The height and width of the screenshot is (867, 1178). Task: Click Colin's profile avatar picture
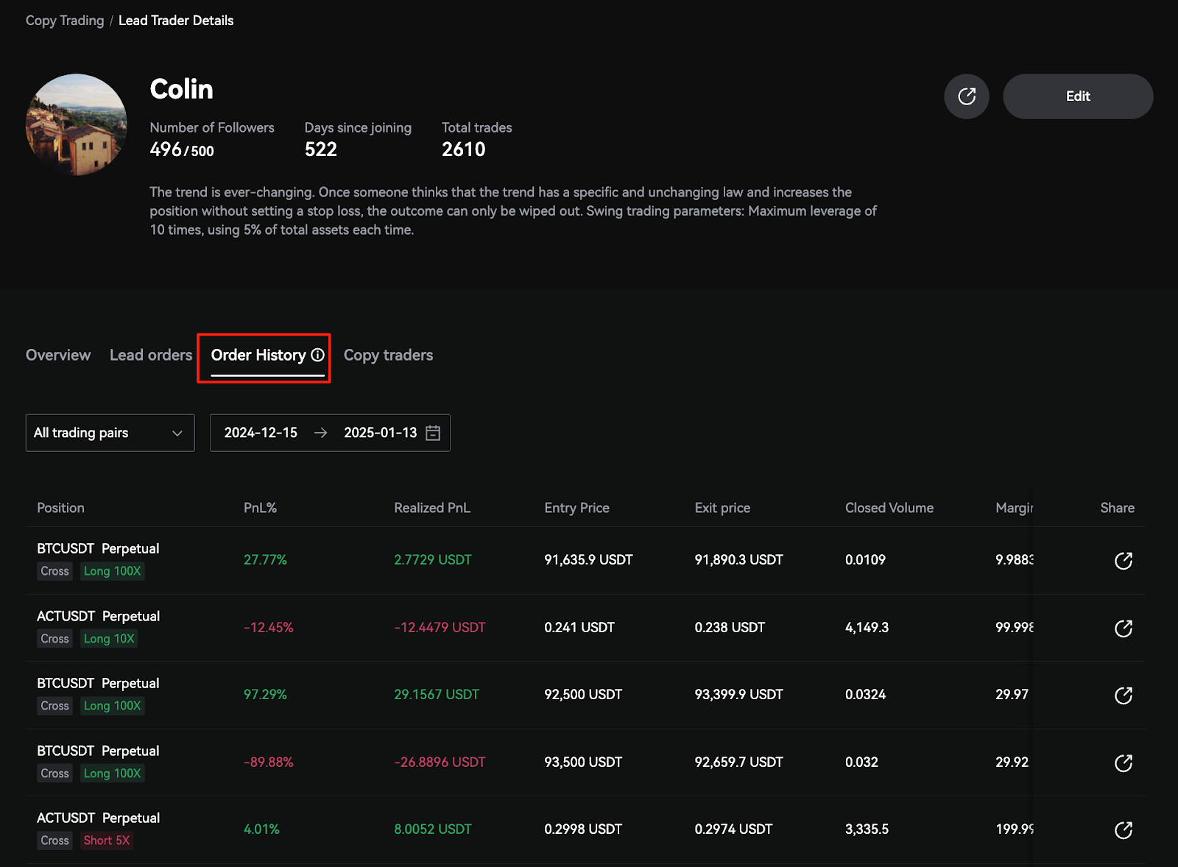[77, 124]
